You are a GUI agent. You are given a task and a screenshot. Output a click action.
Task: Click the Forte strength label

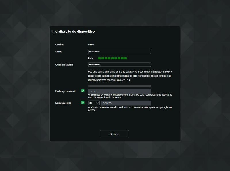tap(91, 58)
